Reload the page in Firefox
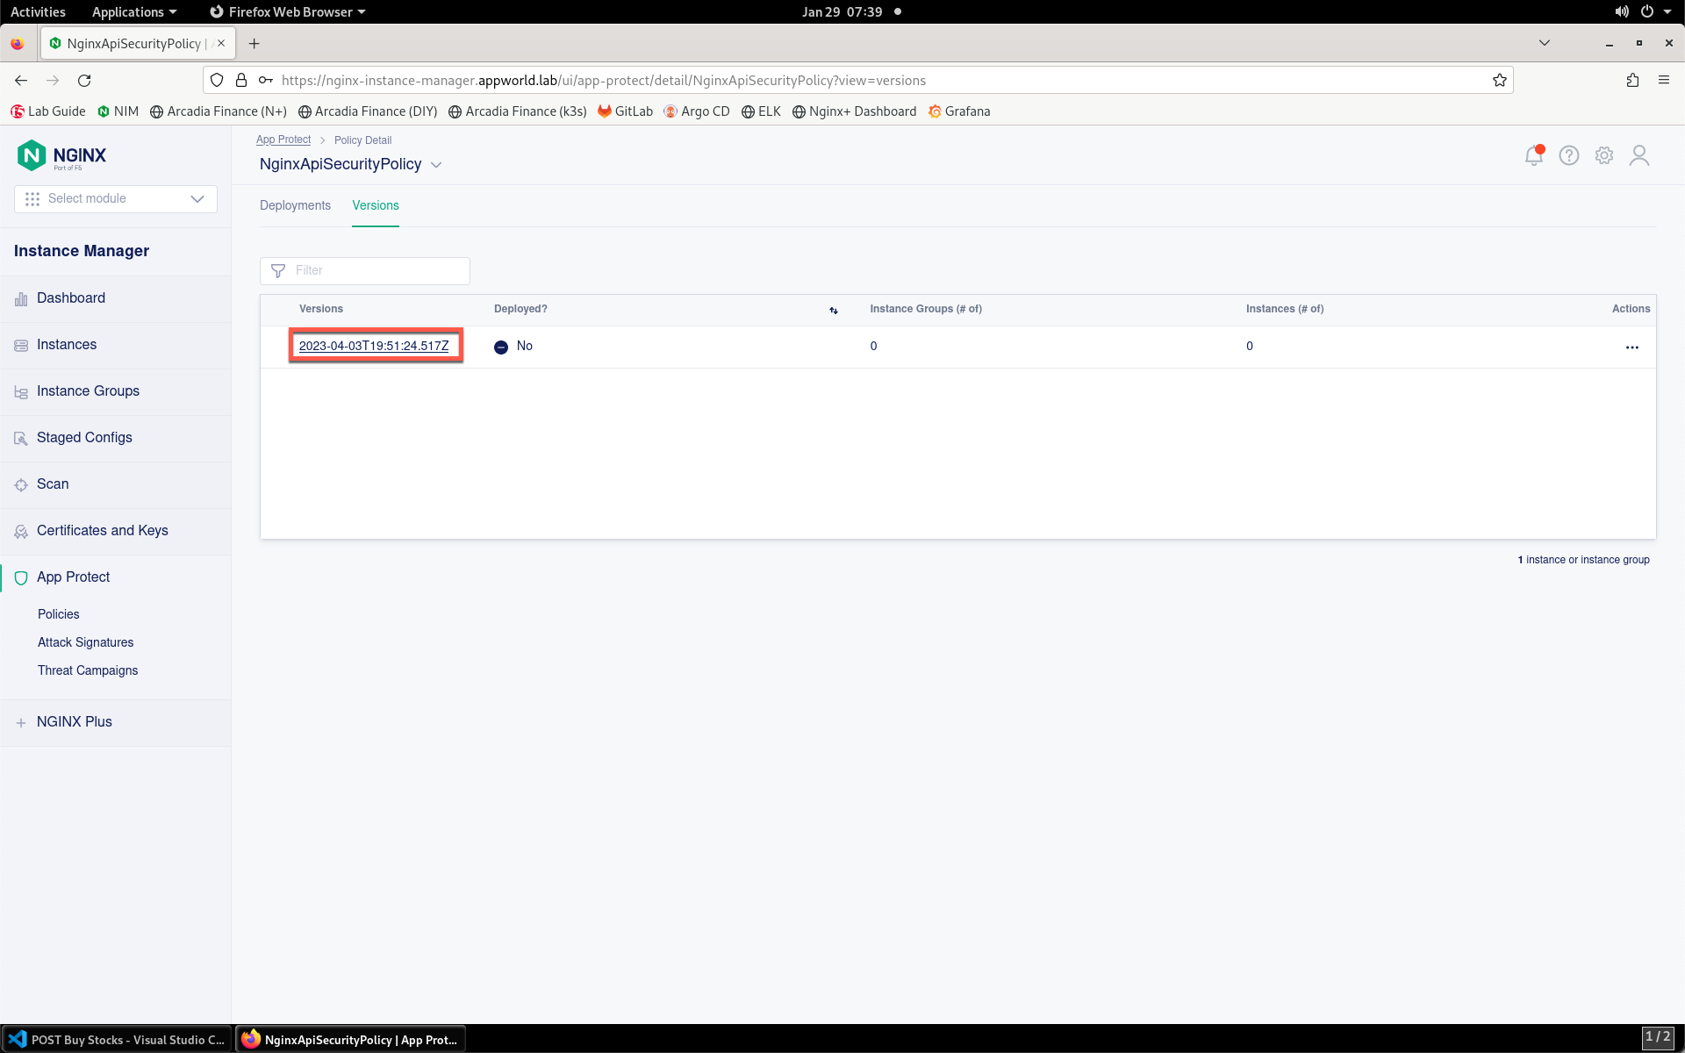Viewport: 1685px width, 1053px height. 84,81
